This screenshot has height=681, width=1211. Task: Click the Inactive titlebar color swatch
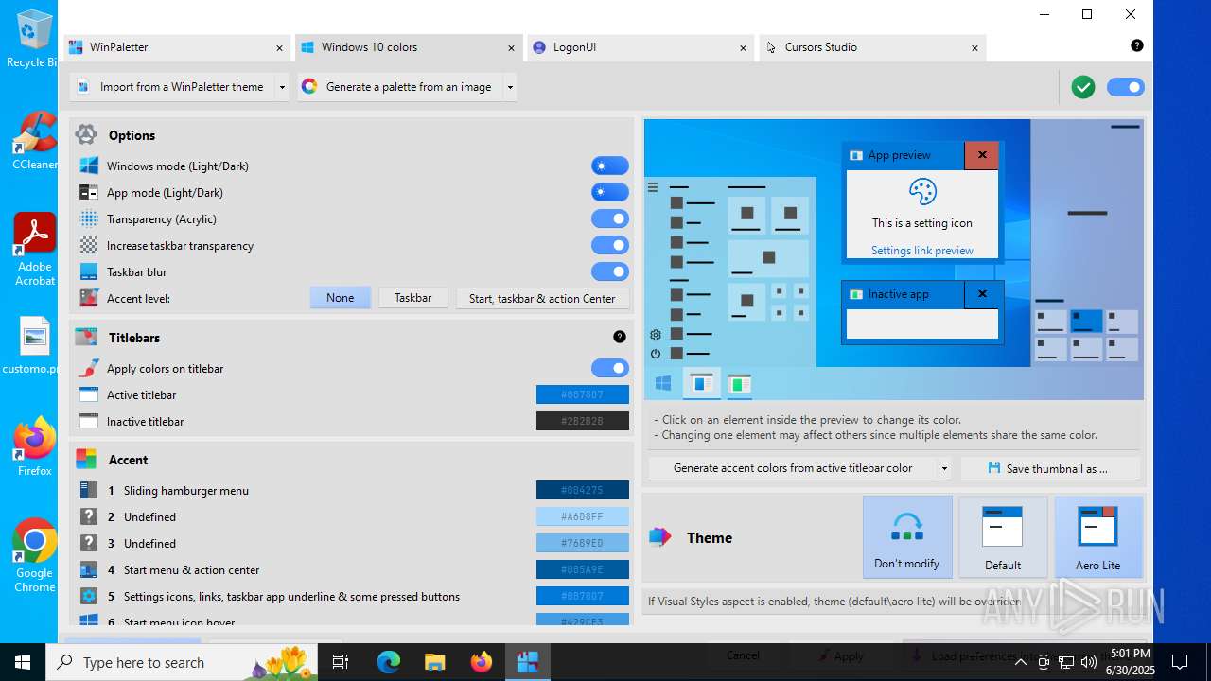583,421
